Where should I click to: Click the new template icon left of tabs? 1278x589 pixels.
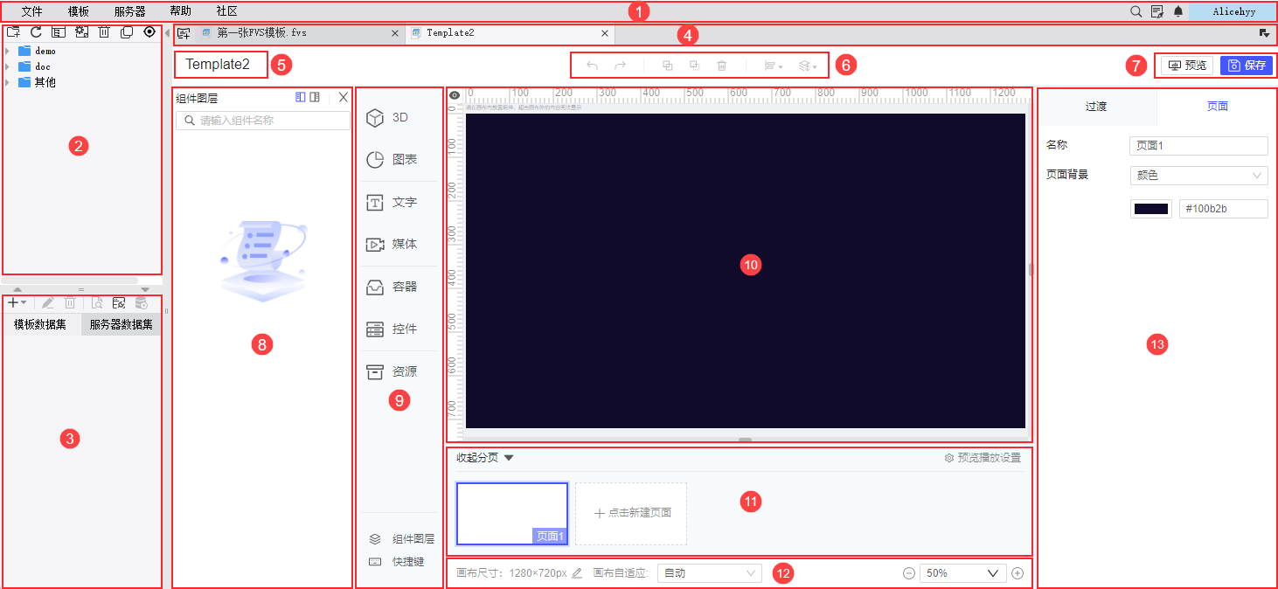coord(184,33)
